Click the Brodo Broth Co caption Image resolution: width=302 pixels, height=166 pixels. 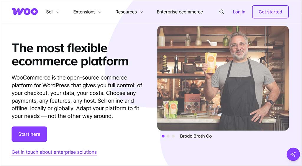(x=196, y=136)
